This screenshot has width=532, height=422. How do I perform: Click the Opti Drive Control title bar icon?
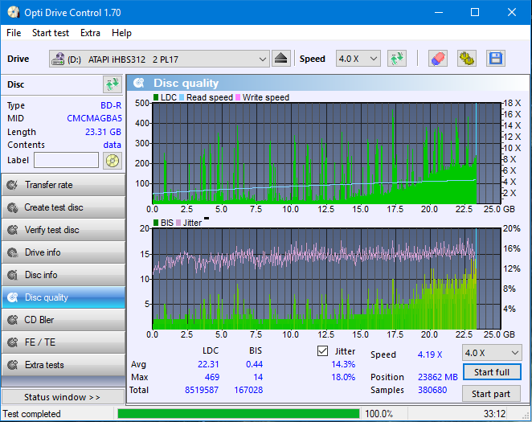click(13, 13)
